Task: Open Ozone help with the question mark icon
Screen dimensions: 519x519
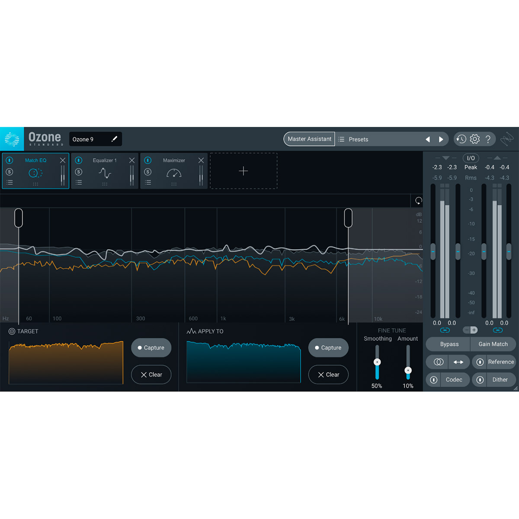Action: pos(488,139)
